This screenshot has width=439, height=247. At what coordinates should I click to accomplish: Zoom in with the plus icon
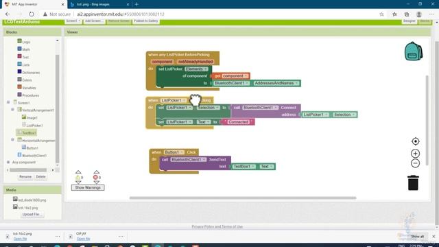click(x=415, y=154)
